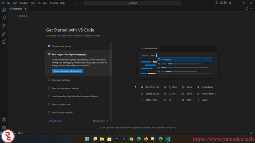Toggle panel layout icon
Viewport: 255px width, 143px height.
pos(221,3)
